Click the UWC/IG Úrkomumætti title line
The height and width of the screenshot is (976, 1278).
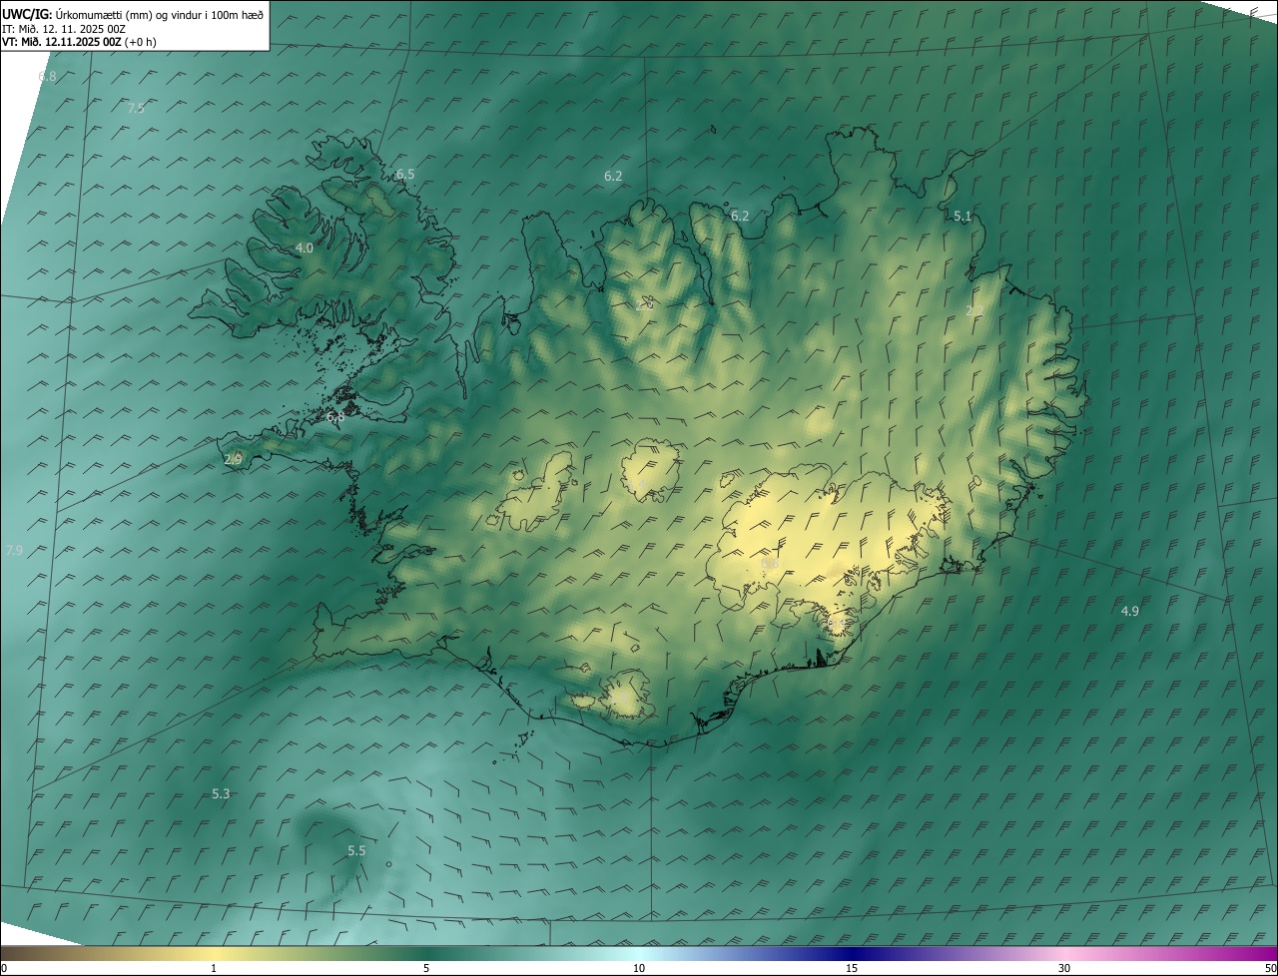pos(133,15)
